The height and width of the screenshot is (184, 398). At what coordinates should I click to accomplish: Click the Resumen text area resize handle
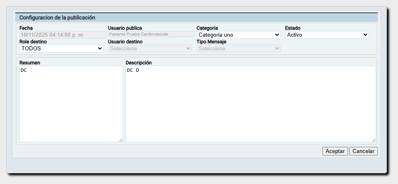point(121,140)
